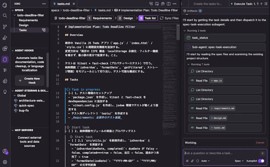Select the Kiro ghost icon in activity bar
Screen dimensions: 270x167
click(5, 59)
